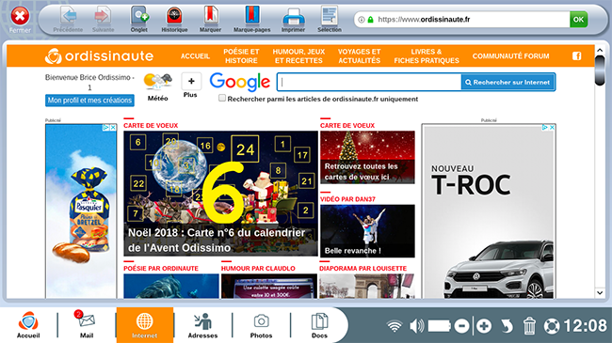Click the zoom-in plus icon in status bar
This screenshot has width=612, height=343.
tap(484, 326)
